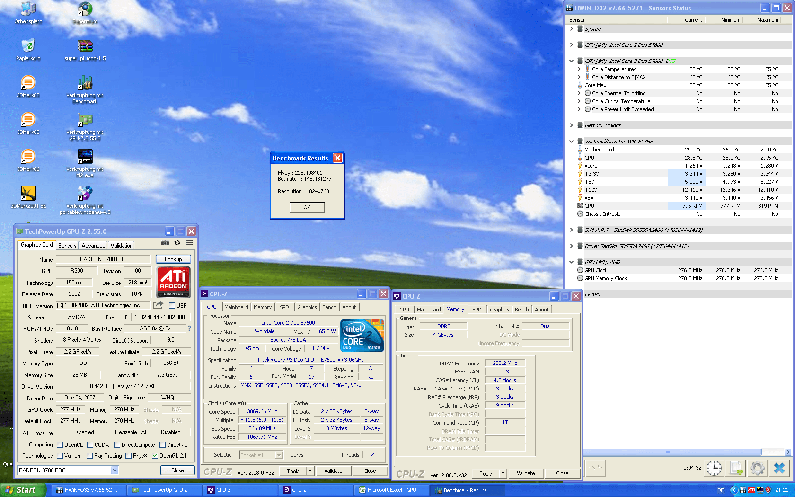Click the ATI Radeon logo in GPU-Z
The image size is (795, 497).
[x=173, y=282]
